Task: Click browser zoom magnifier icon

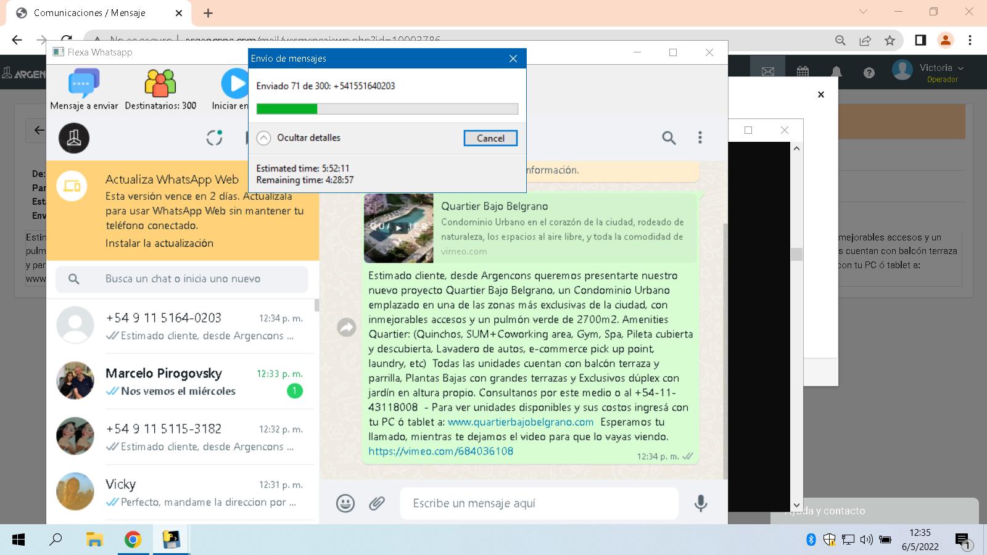Action: coord(840,40)
